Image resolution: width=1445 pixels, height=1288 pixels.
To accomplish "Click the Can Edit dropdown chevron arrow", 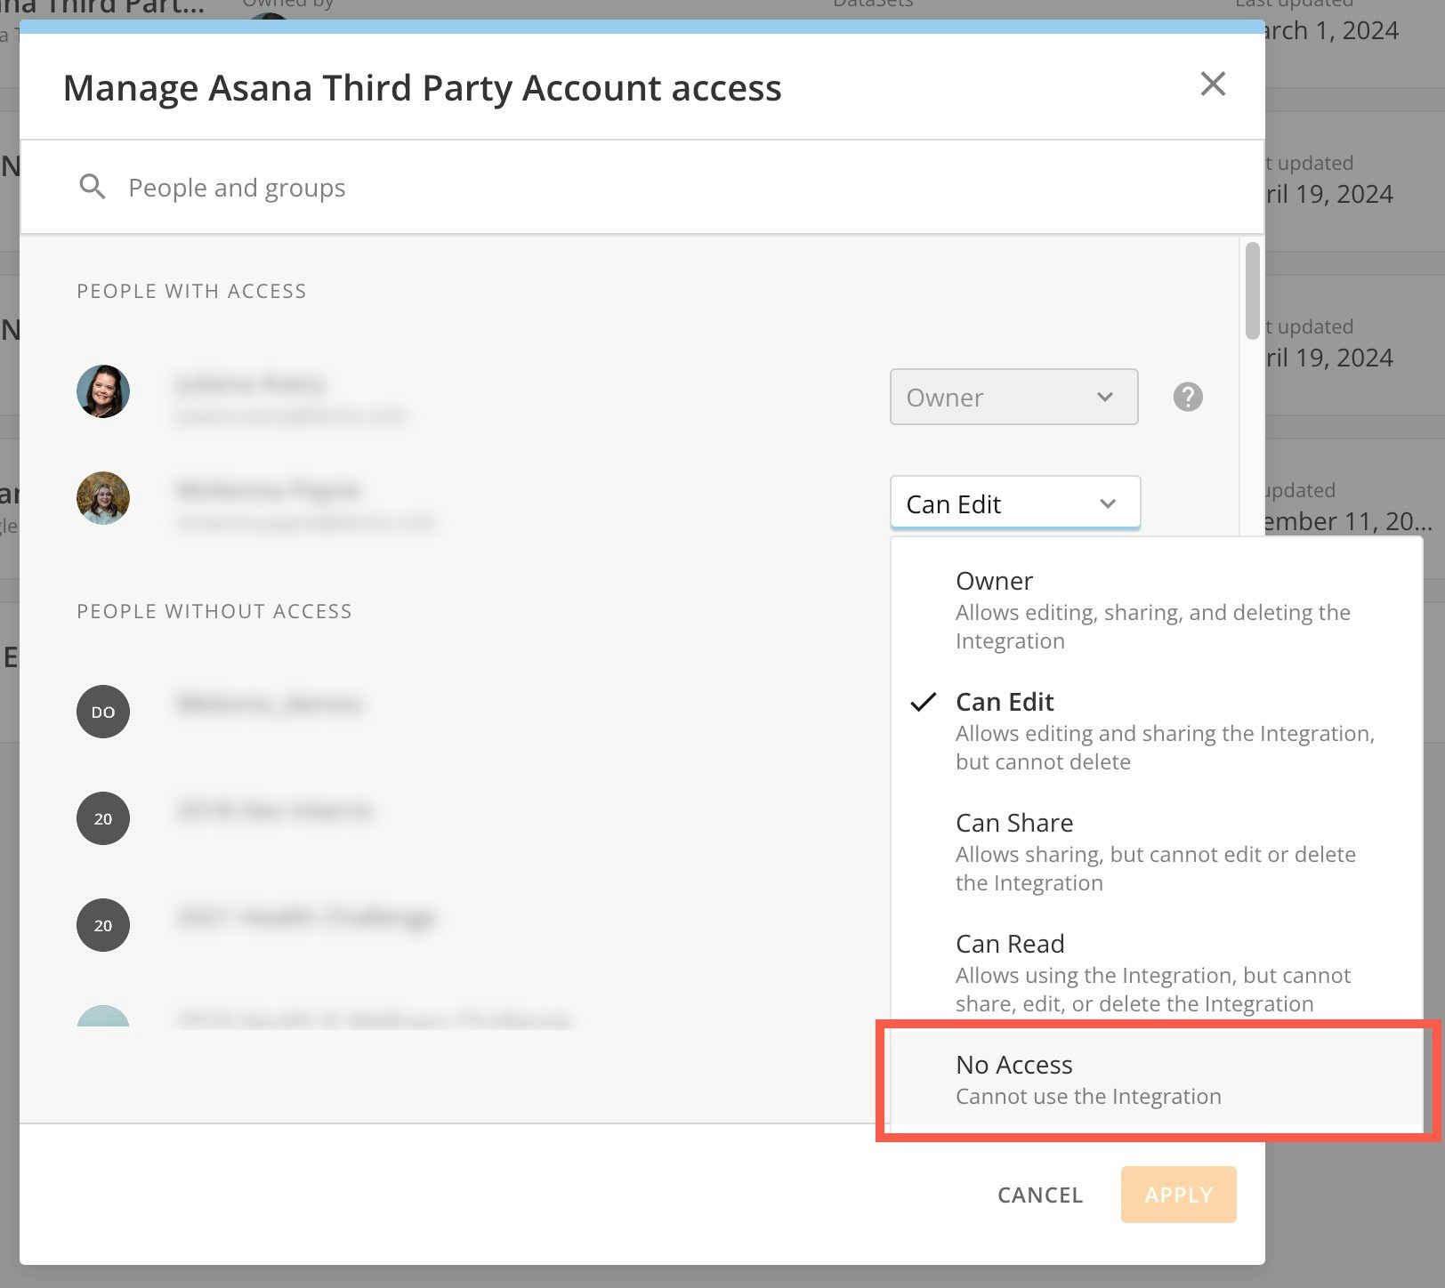I will [1108, 503].
